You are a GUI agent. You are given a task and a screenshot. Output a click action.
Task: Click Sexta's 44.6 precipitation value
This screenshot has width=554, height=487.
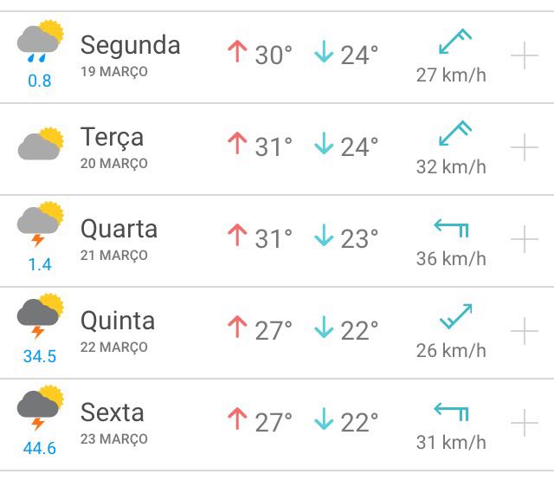point(40,448)
